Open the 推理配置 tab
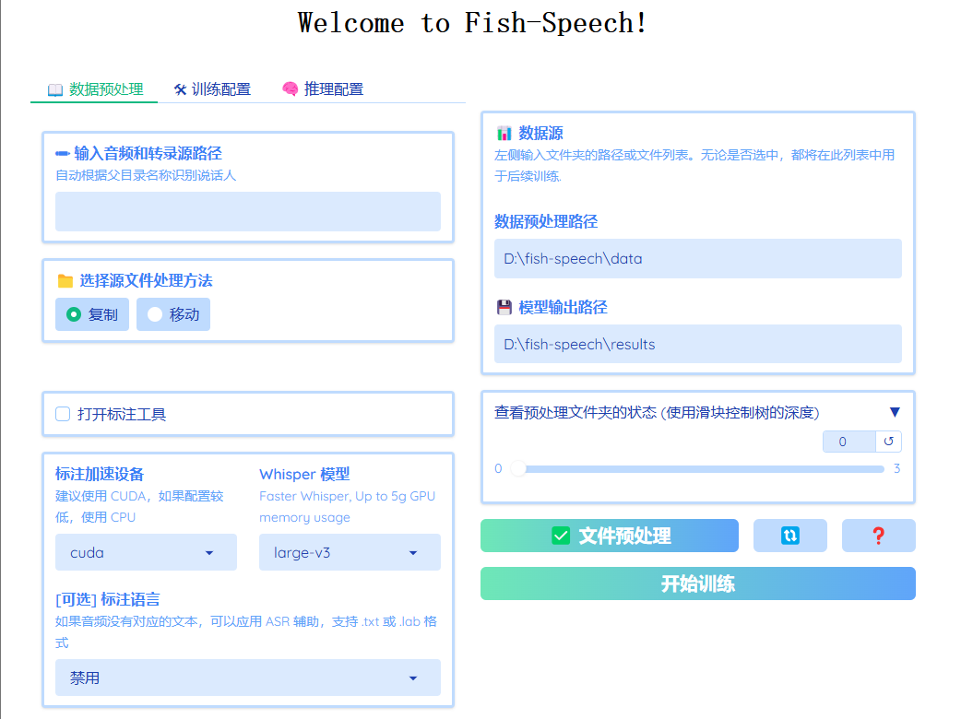The width and height of the screenshot is (973, 719). point(323,89)
